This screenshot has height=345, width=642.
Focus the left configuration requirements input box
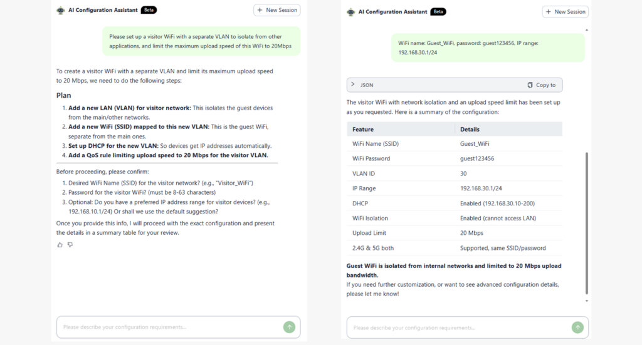coord(169,327)
